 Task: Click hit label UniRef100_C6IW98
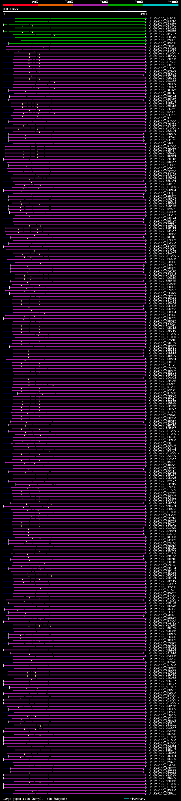162,49
